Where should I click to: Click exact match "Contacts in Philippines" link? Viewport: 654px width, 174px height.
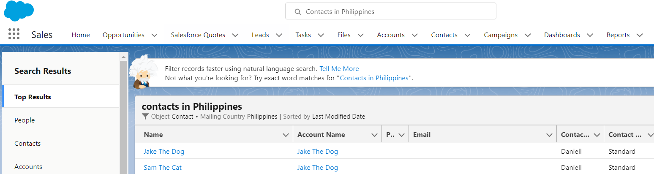click(374, 78)
